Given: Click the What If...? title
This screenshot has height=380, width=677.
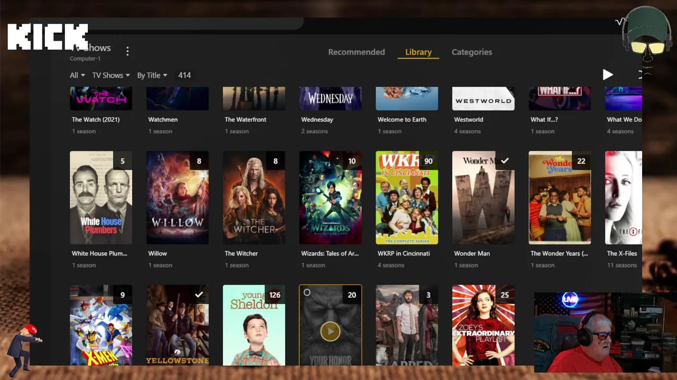Looking at the screenshot, I should click(x=544, y=120).
